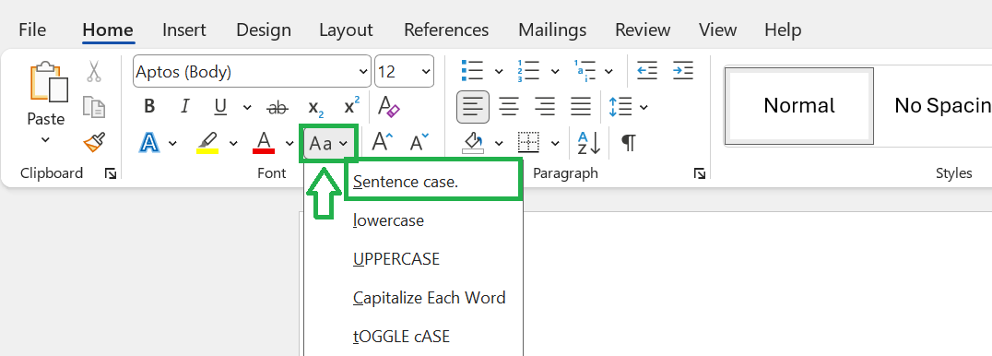
Task: Toggle Subscript formatting
Action: [x=315, y=108]
